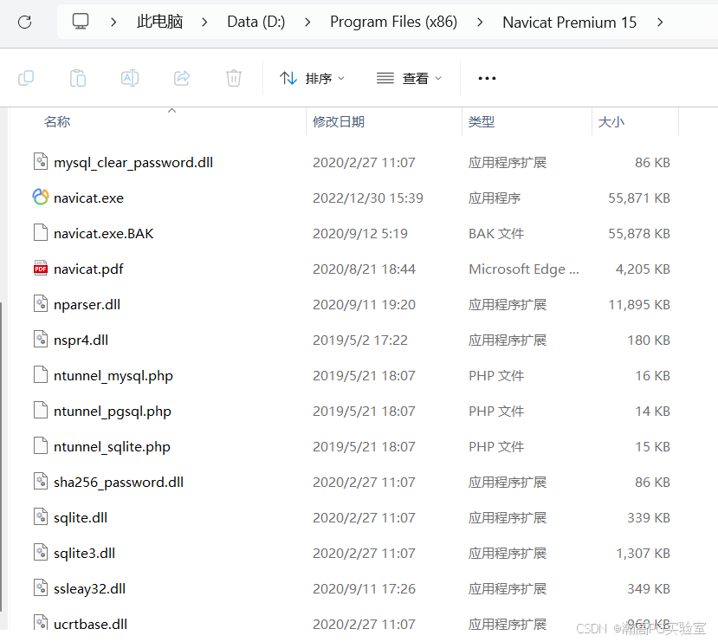Select the file name nspr4.dll
Image resolution: width=718 pixels, height=642 pixels.
pos(81,340)
